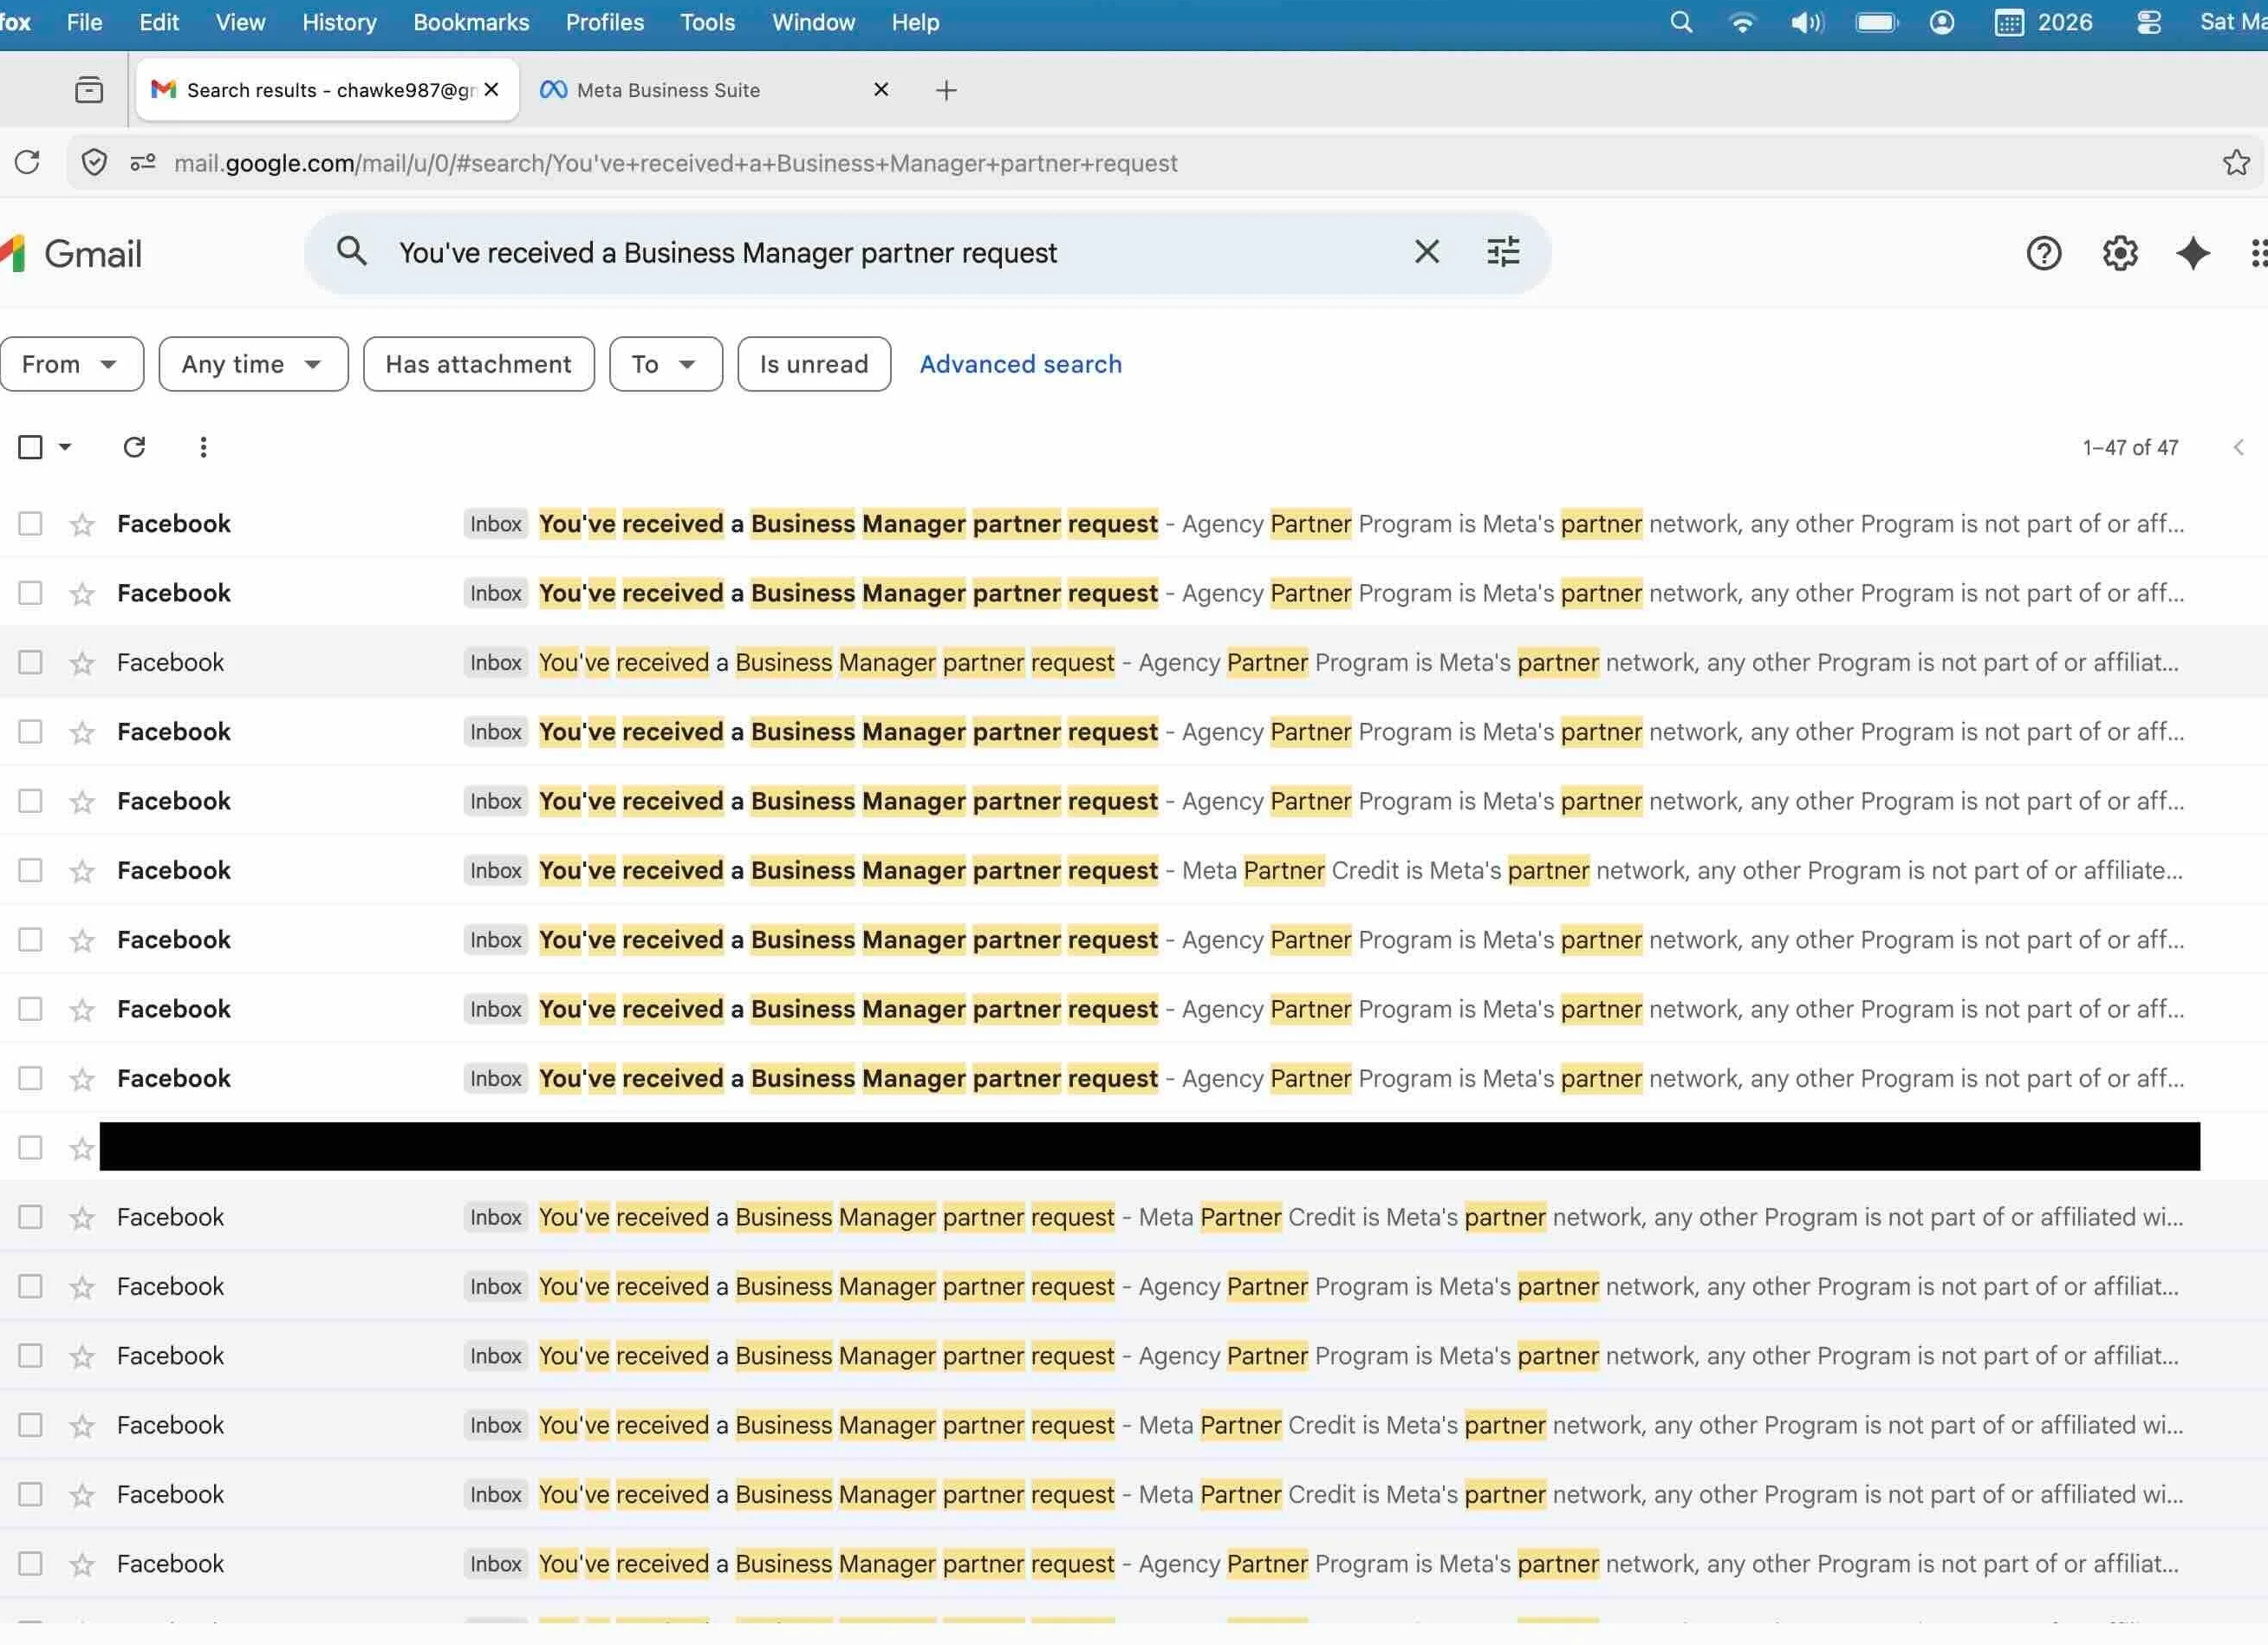Select the first Facebook email checkbox
The width and height of the screenshot is (2268, 1645).
click(x=30, y=524)
